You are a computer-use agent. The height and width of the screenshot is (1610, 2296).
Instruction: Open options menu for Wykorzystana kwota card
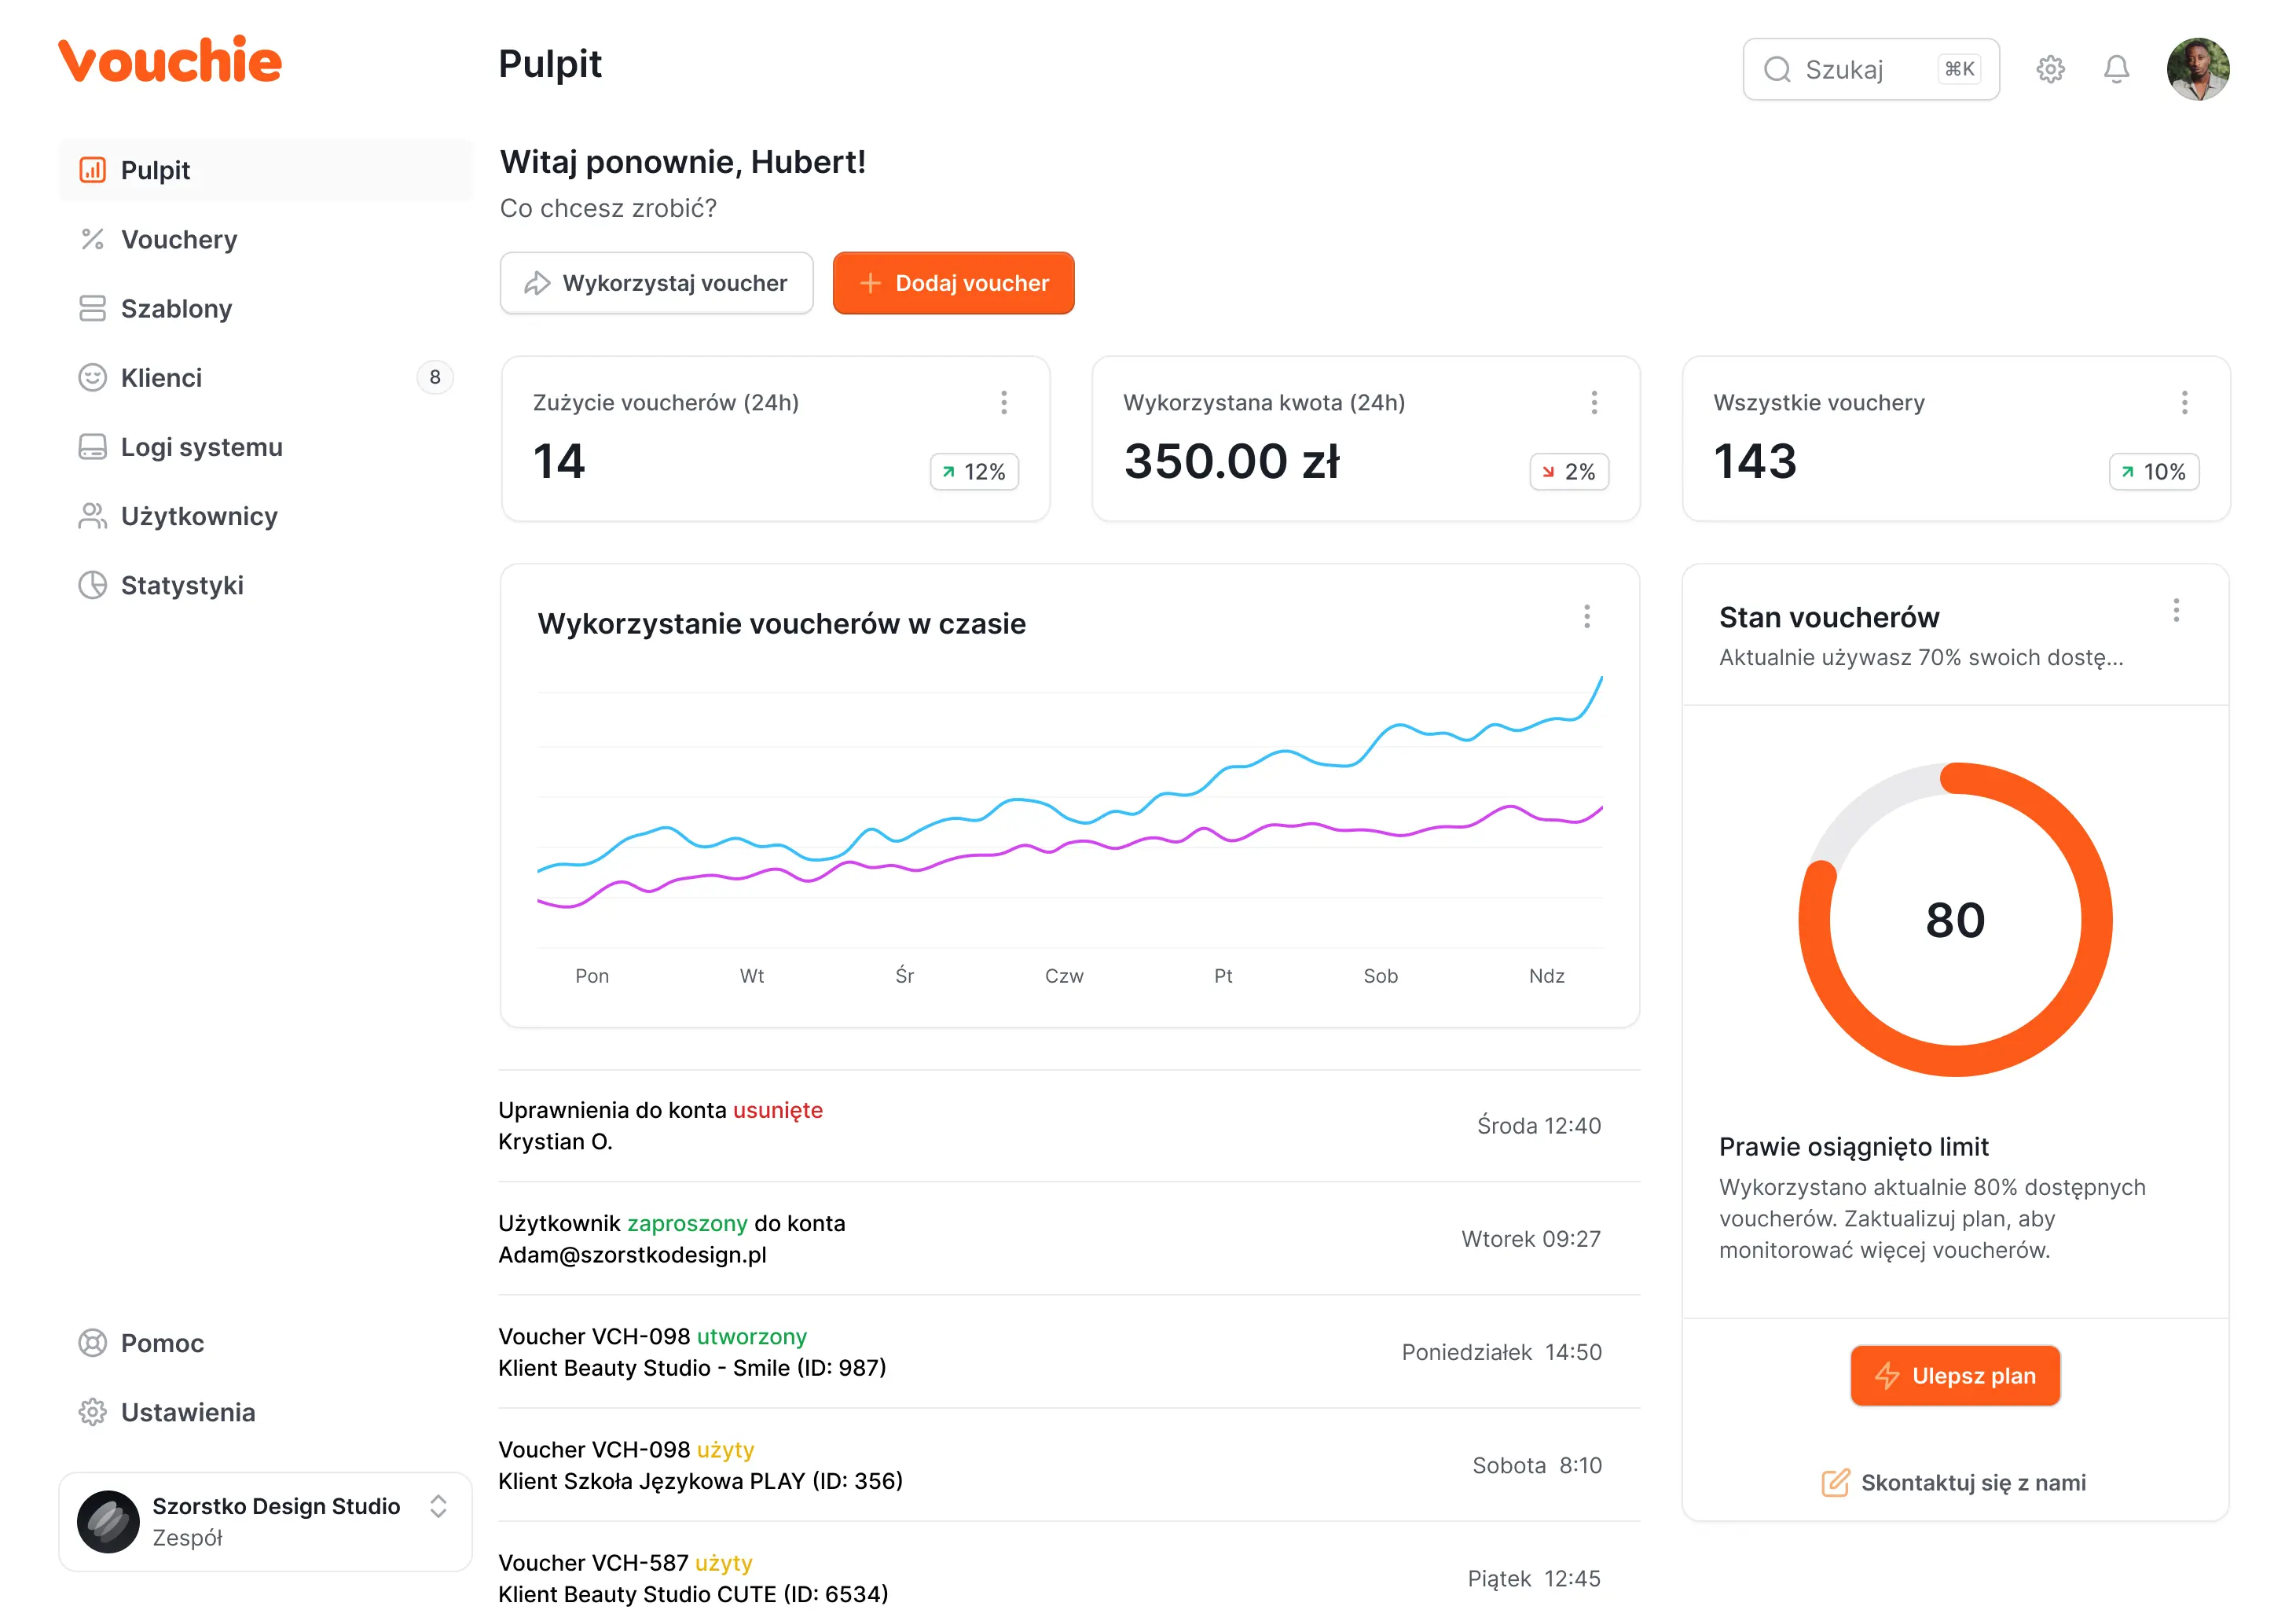click(1594, 402)
